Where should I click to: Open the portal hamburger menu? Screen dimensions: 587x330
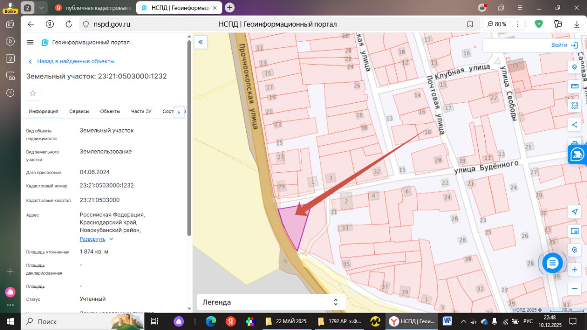tap(30, 43)
